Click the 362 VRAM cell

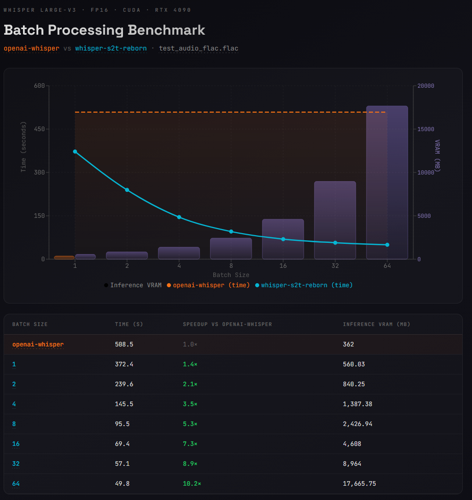348,344
